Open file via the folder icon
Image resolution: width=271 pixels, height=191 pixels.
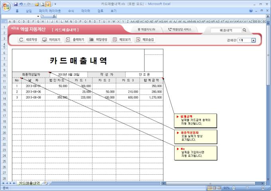point(37,4)
